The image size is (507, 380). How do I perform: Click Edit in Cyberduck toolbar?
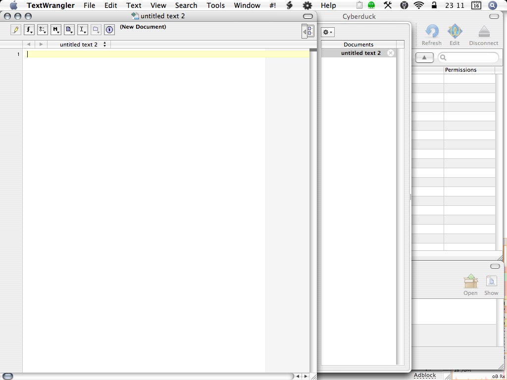(x=455, y=35)
